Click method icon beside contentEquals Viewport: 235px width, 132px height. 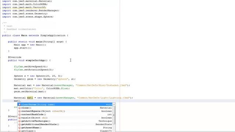click(x=19, y=111)
